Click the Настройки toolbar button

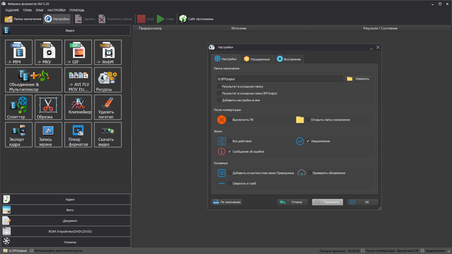click(x=57, y=19)
